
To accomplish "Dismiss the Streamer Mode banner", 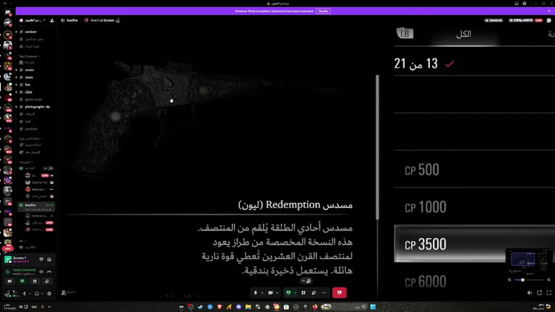I will (549, 11).
